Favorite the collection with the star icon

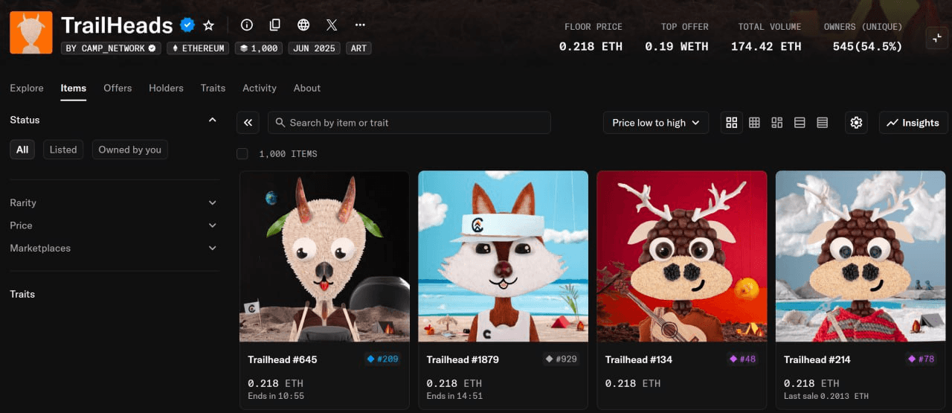[x=209, y=25]
